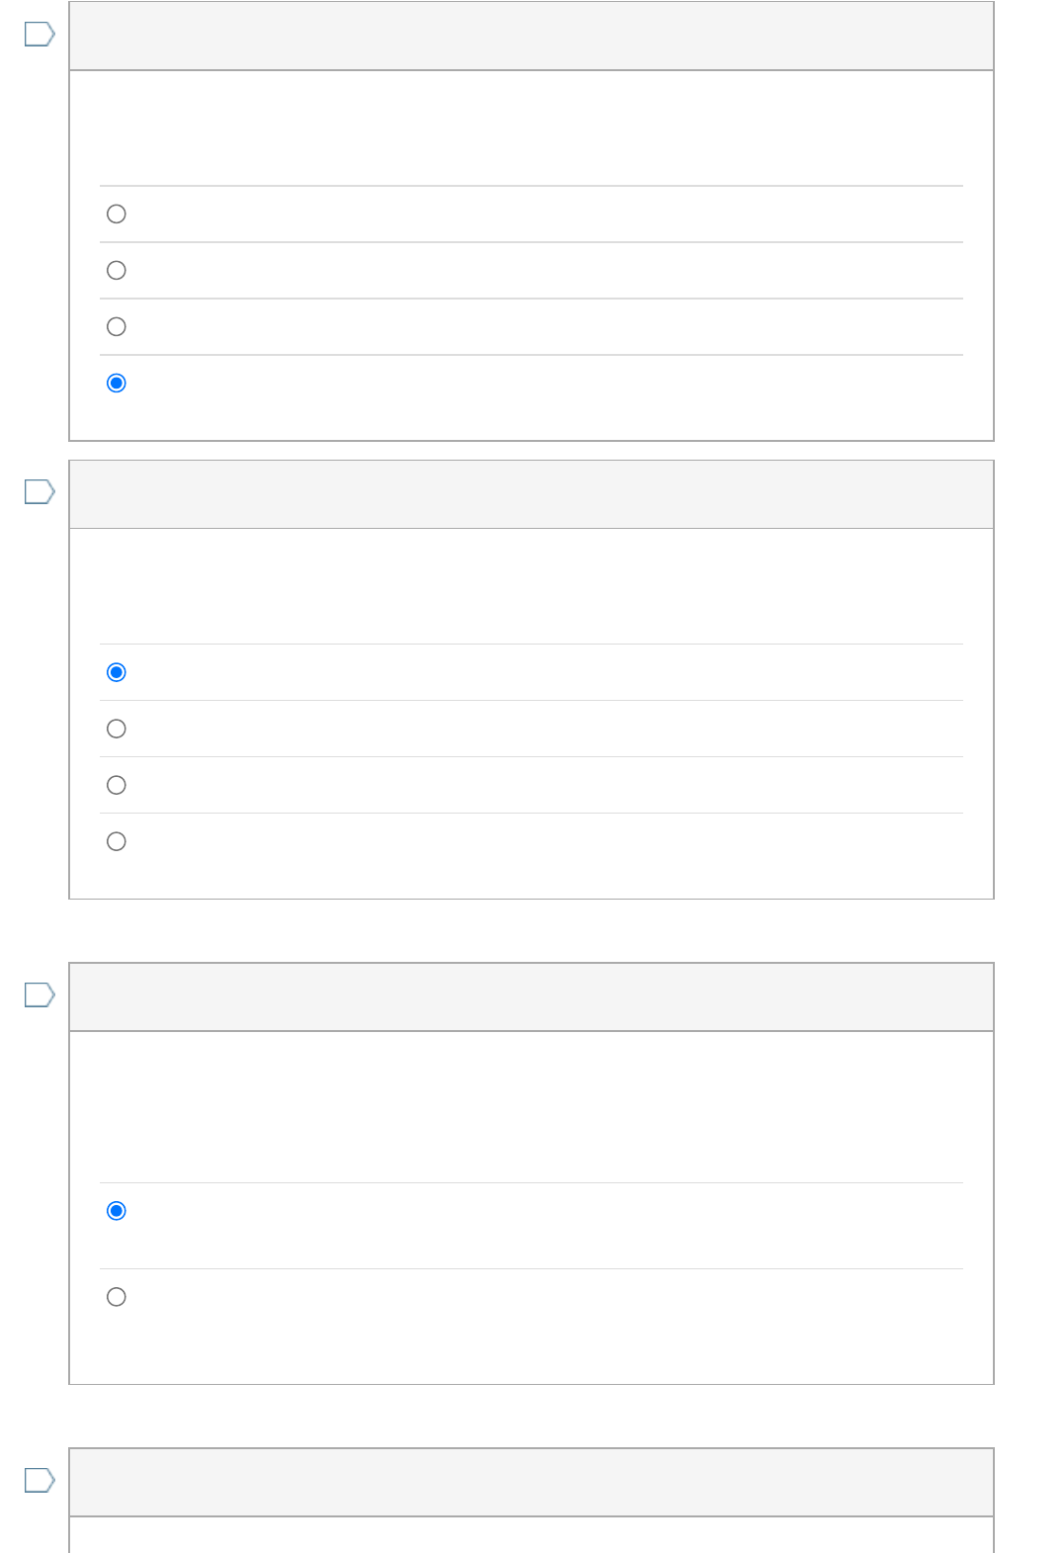Image resolution: width=1063 pixels, height=1553 pixels.
Task: Select first answer option in first question
Action: pyautogui.click(x=117, y=215)
